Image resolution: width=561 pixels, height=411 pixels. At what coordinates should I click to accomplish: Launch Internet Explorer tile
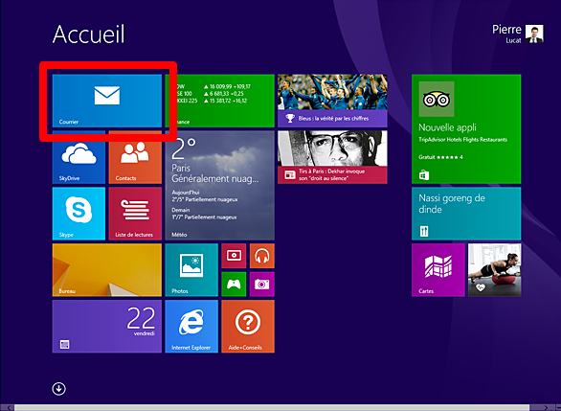[x=191, y=327]
